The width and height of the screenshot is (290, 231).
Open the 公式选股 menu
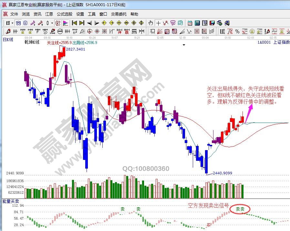pos(65,14)
